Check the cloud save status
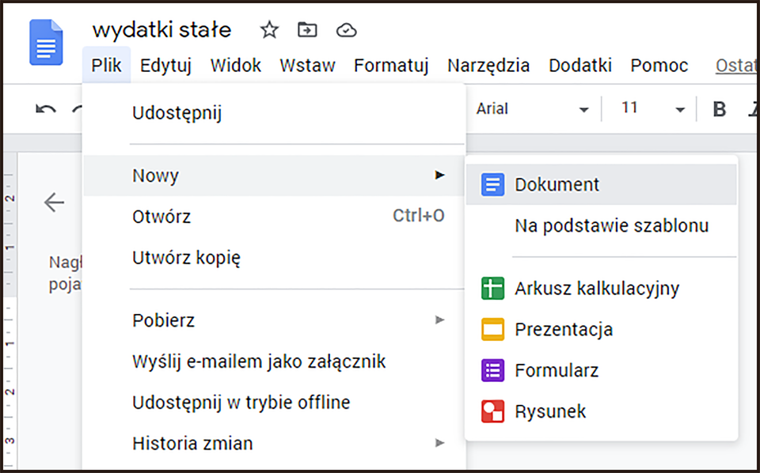This screenshot has width=760, height=473. click(x=346, y=29)
